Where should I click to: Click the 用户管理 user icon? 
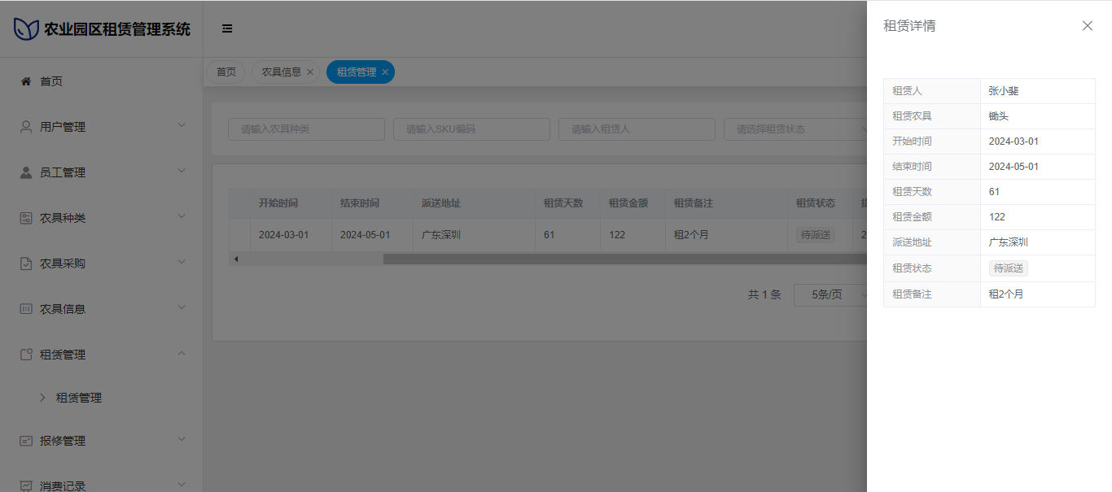coord(26,127)
